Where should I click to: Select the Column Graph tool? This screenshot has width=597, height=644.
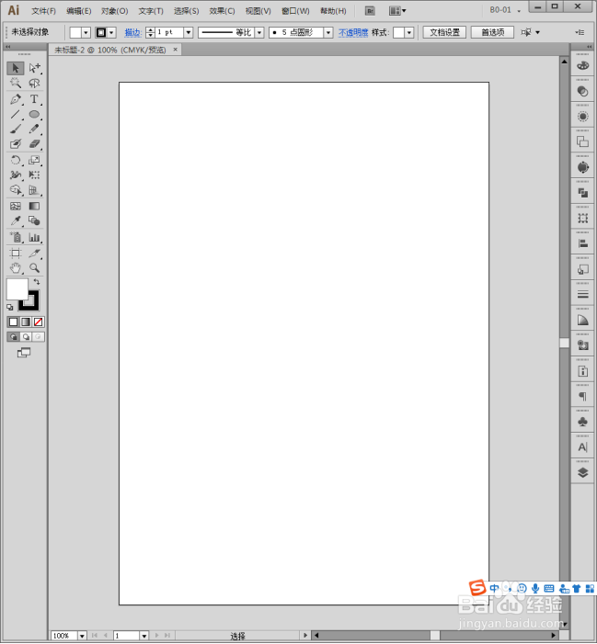(x=35, y=237)
